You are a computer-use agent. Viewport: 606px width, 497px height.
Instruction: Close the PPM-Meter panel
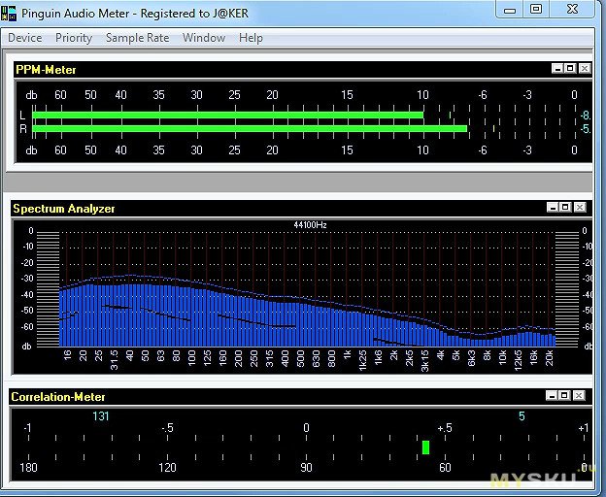pos(584,69)
